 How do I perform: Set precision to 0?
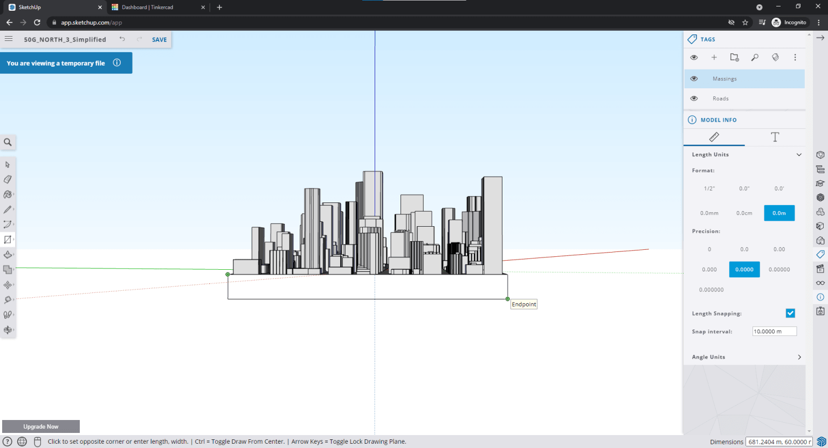point(709,249)
